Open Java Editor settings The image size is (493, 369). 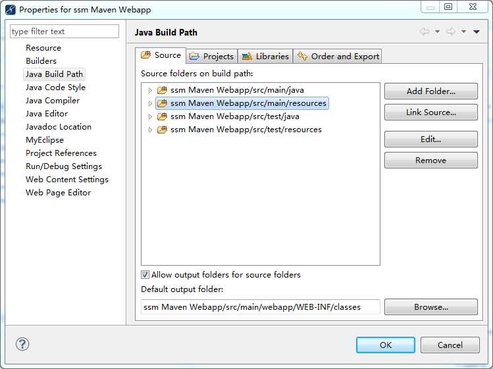click(x=47, y=114)
